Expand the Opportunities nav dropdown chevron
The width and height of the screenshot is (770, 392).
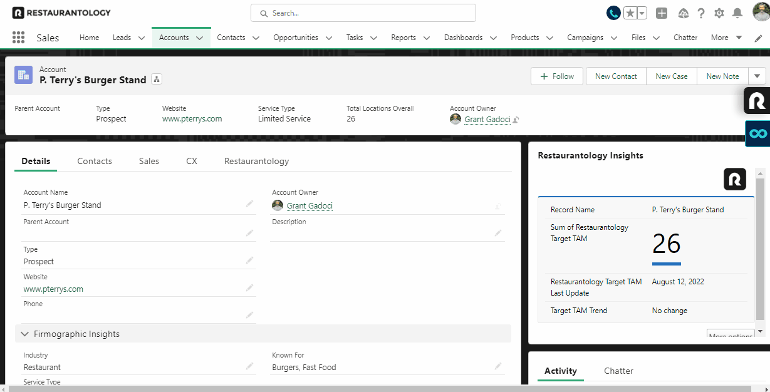(x=329, y=38)
